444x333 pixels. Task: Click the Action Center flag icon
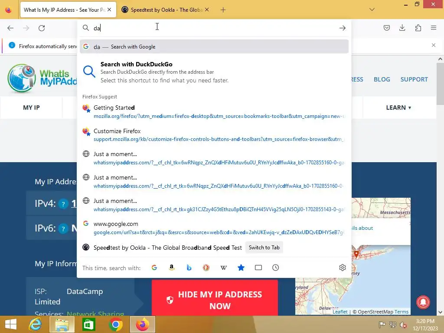pyautogui.click(x=382, y=324)
